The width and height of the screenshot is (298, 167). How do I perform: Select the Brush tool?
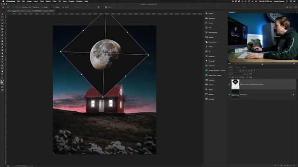2,38
